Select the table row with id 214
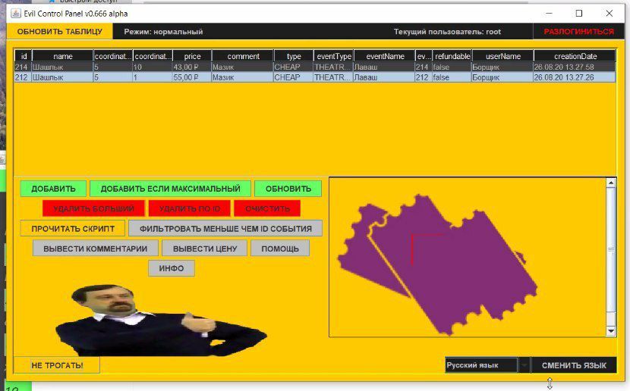Image resolution: width=630 pixels, height=391 pixels. click(314, 67)
